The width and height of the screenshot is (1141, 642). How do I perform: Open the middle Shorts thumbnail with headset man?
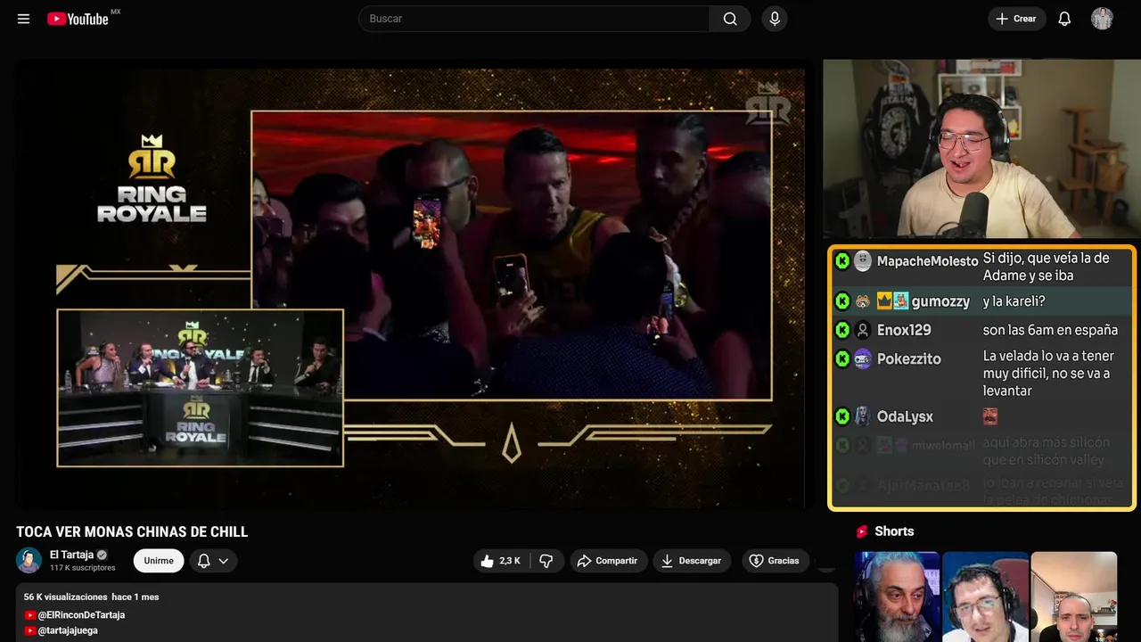(x=985, y=597)
